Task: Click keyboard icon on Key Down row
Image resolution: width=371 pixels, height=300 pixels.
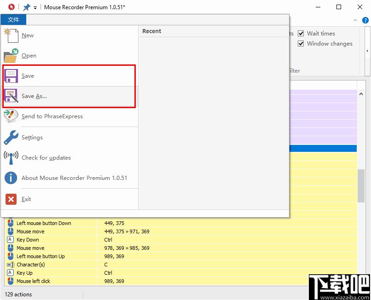Action: click(10, 239)
